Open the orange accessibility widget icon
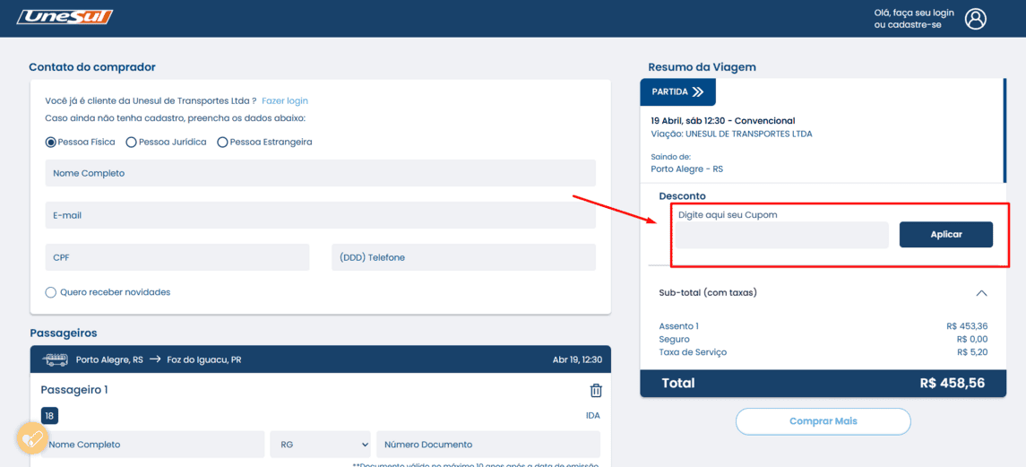 coord(31,438)
